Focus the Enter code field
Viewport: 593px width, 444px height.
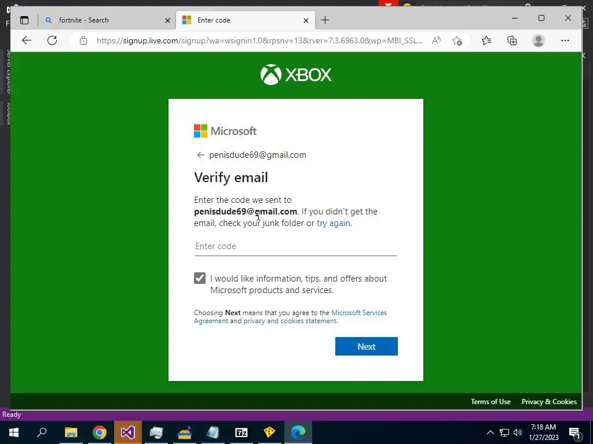click(x=296, y=246)
